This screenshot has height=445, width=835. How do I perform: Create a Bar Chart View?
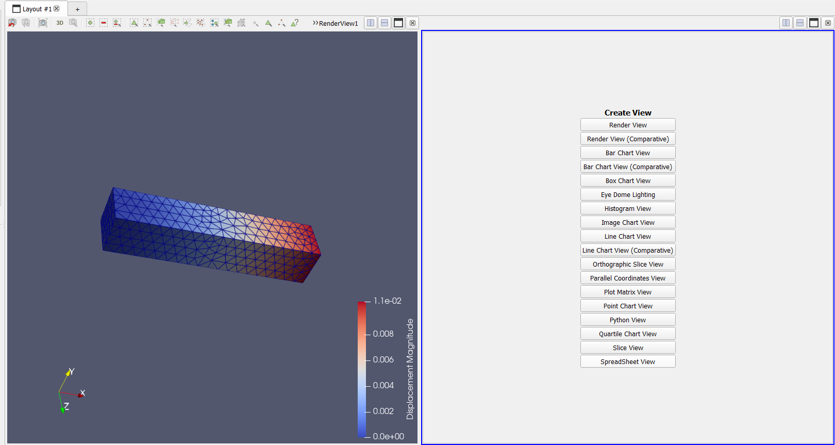tap(628, 153)
